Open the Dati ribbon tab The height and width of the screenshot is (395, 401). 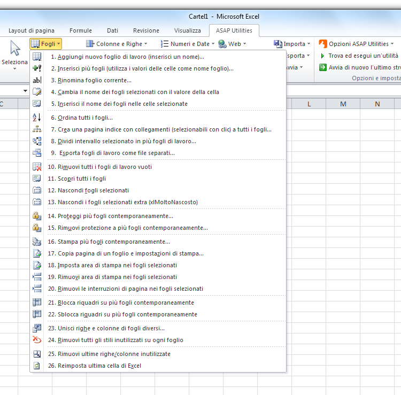coord(112,30)
